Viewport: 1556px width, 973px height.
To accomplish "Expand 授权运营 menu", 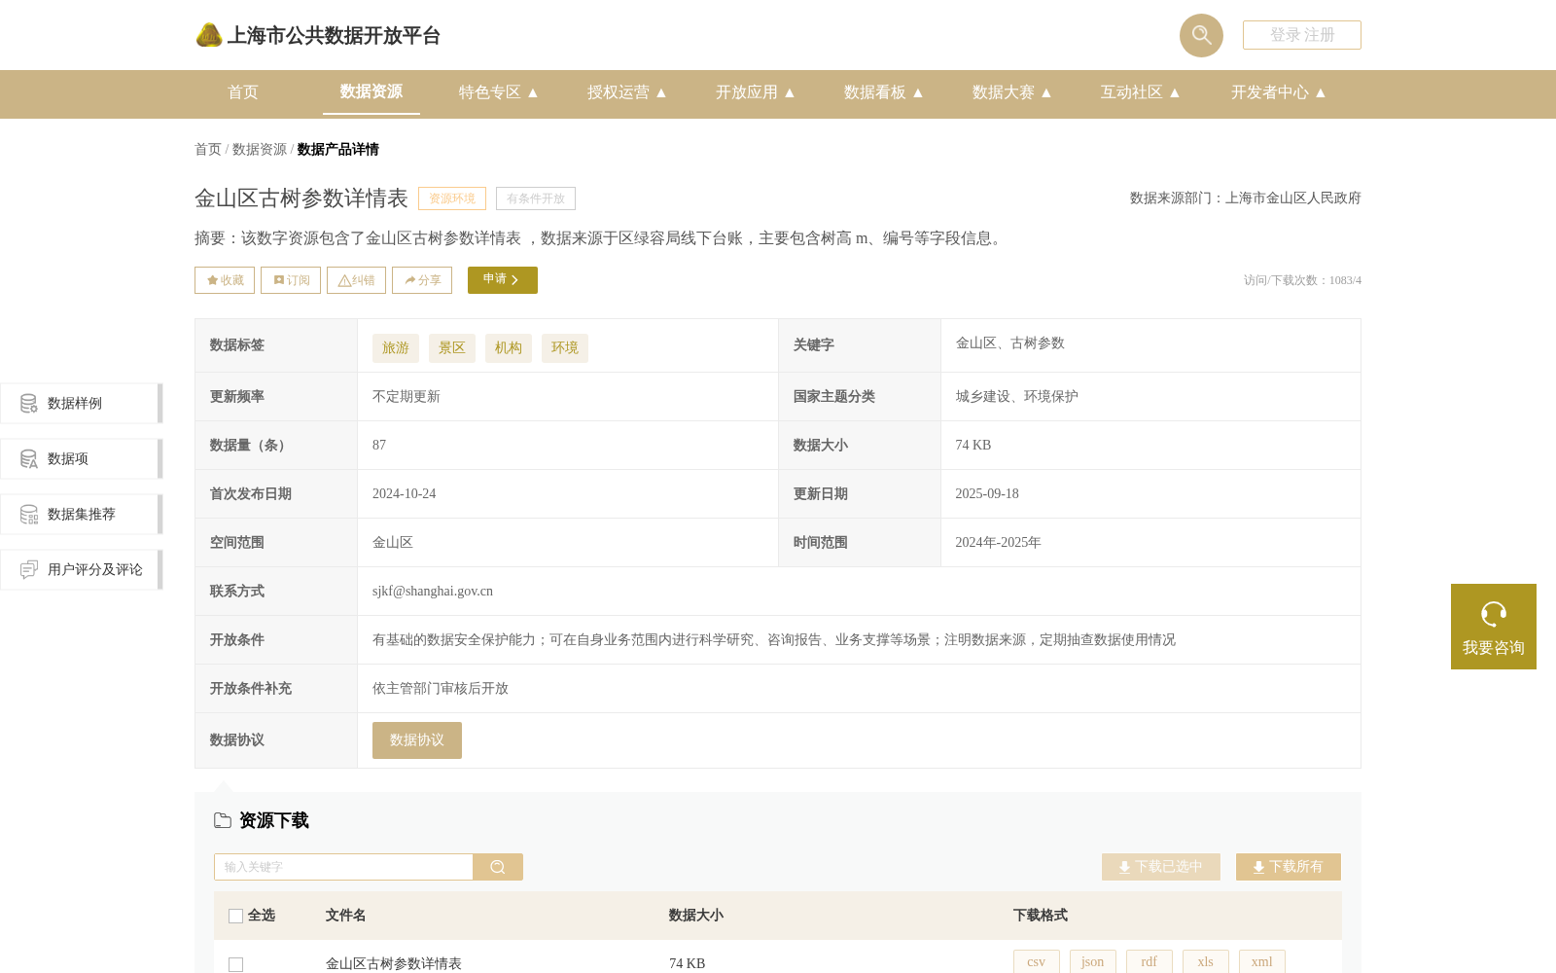I will 627,92.
